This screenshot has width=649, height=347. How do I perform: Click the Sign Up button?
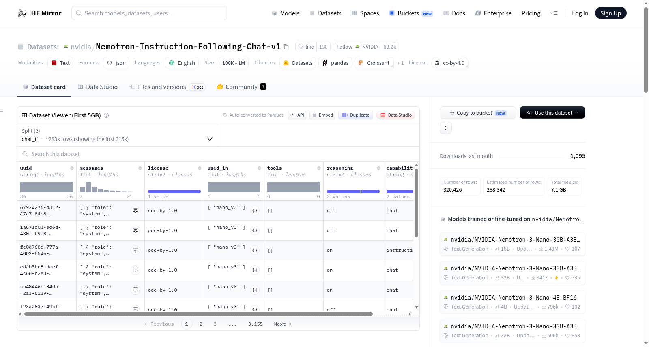pyautogui.click(x=610, y=13)
